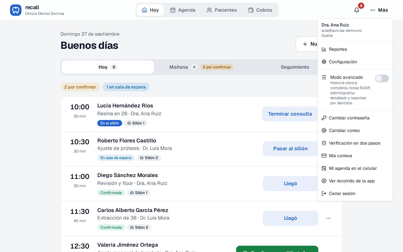Click Terminar consulta for Lucía Hernández
Screen dimensions: 403x252
click(x=290, y=114)
